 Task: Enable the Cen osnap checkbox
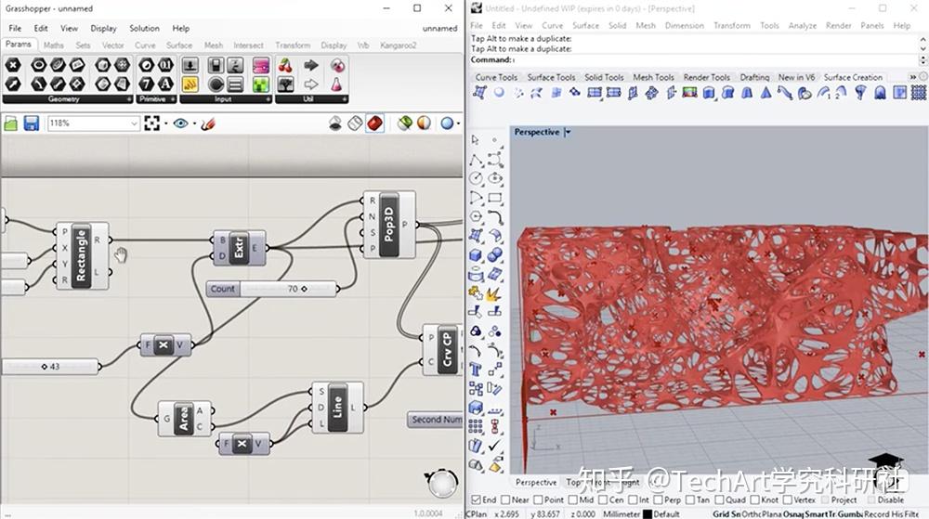click(603, 500)
